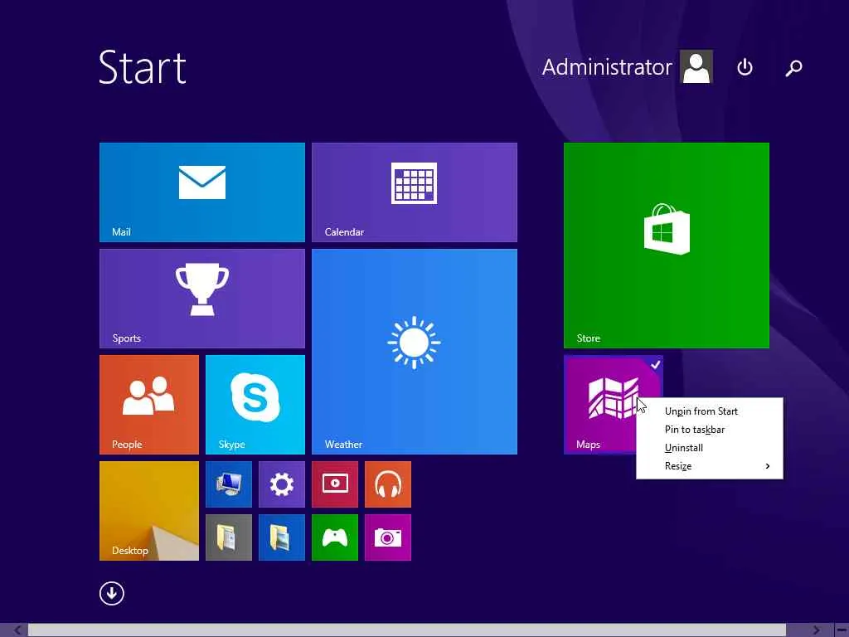Screen dimensions: 849x637
Task: Open the Desktop tile
Action: tap(149, 511)
